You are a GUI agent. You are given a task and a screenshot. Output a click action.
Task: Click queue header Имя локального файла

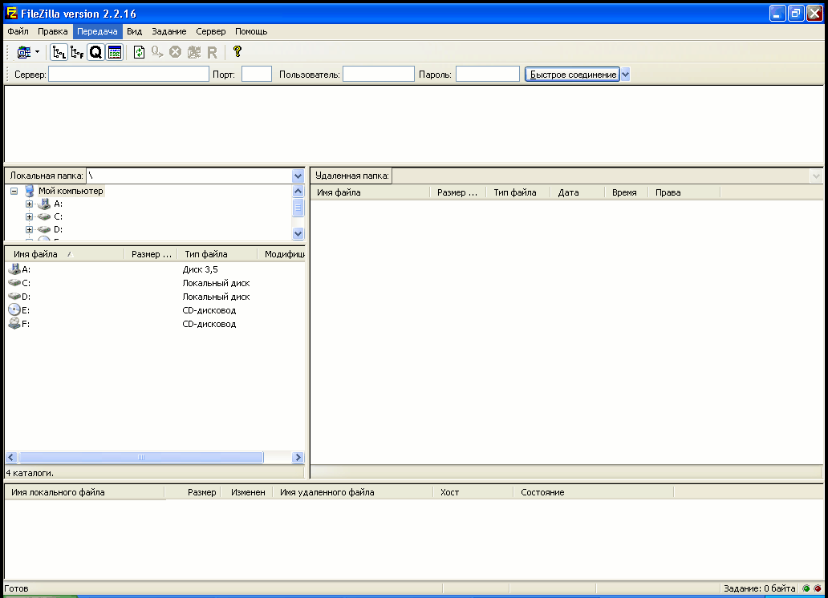tap(85, 492)
